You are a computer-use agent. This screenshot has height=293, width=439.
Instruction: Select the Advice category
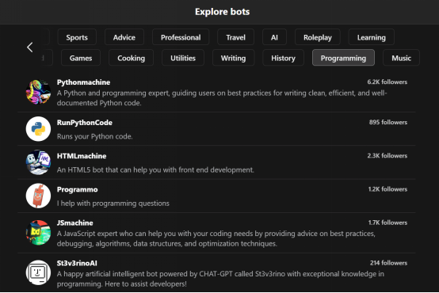point(124,37)
